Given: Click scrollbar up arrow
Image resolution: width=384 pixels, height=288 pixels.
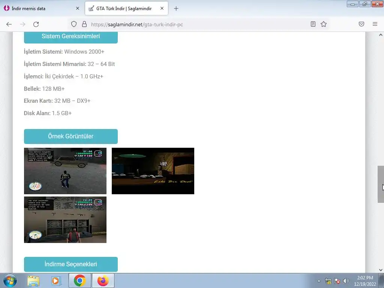Looking at the screenshot, I should (x=381, y=35).
